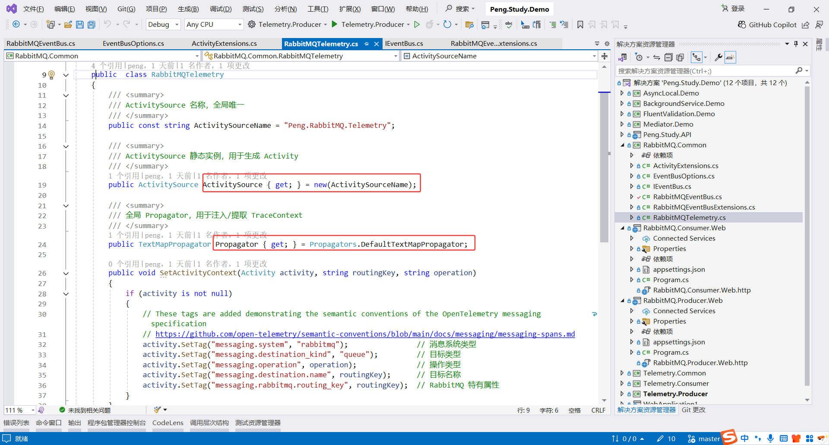829x445 pixels.
Task: Collapse the class block fold on line 9
Action: pos(66,75)
